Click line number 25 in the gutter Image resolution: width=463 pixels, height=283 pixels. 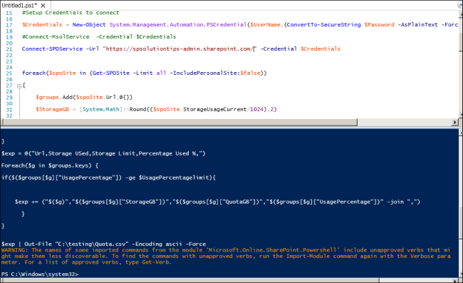[x=9, y=73]
